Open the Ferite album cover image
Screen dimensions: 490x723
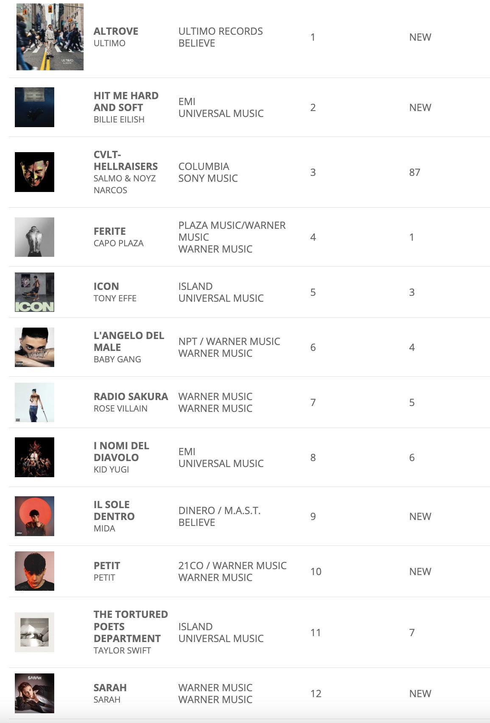pos(34,237)
